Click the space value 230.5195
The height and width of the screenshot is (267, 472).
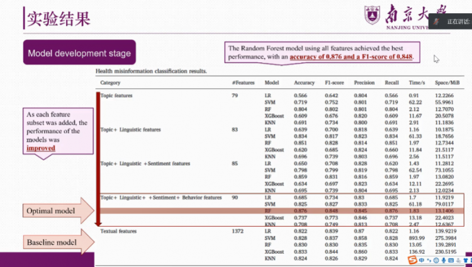tap(446, 252)
